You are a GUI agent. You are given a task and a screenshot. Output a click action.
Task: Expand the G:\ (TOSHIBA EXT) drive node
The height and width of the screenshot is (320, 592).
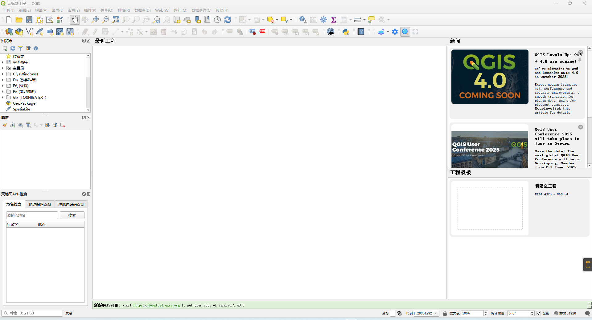tap(3, 98)
